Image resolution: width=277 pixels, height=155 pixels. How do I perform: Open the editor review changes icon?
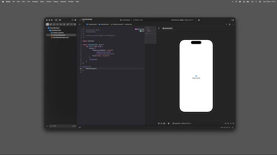pos(226,24)
